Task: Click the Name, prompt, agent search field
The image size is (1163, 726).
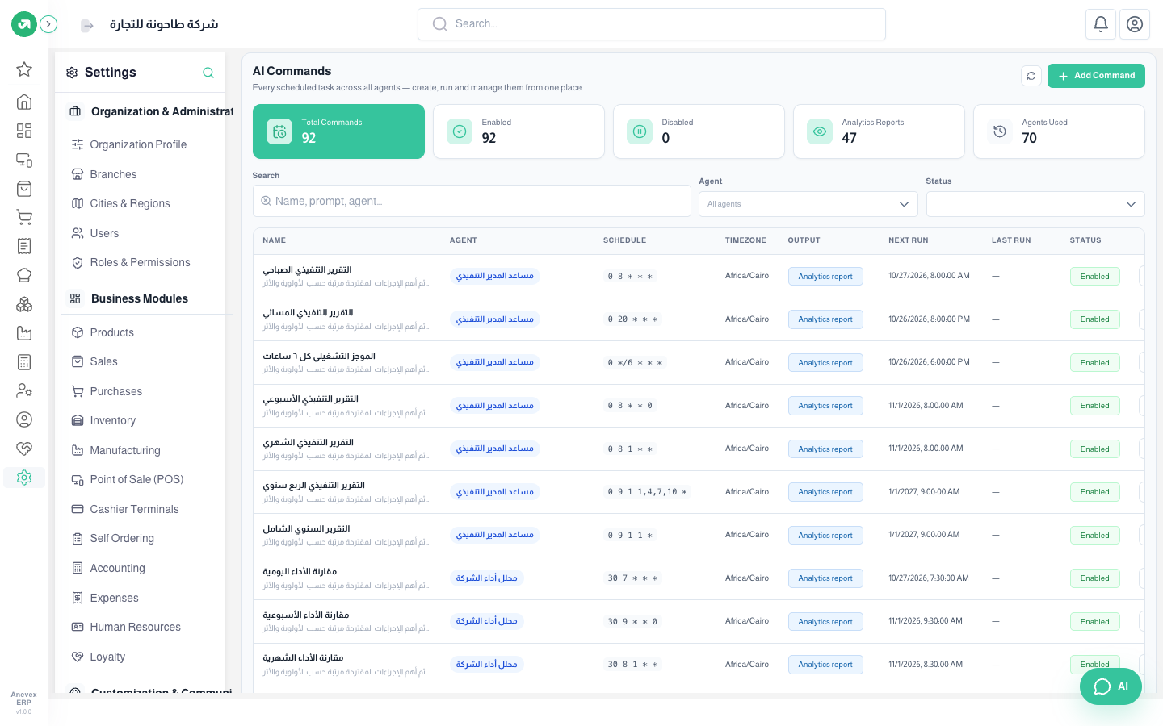Action: (472, 201)
